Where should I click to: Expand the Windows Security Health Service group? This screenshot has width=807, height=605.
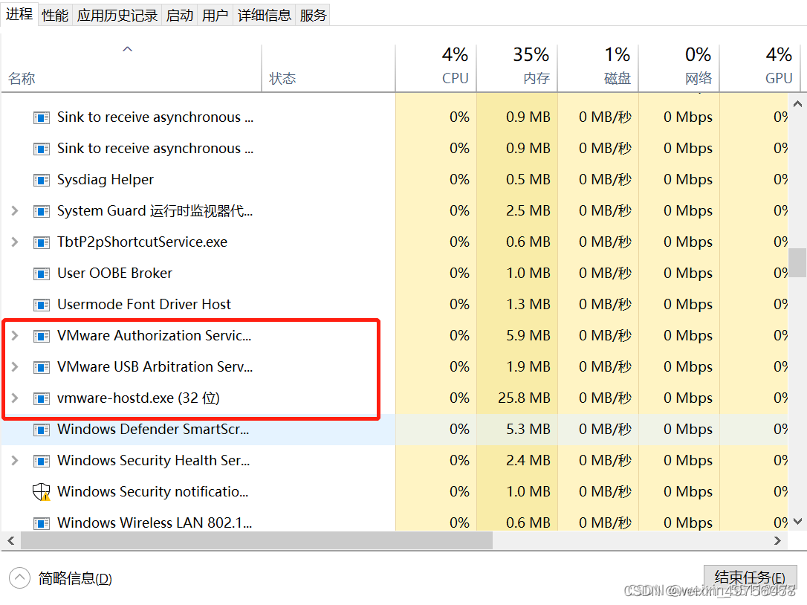point(15,460)
